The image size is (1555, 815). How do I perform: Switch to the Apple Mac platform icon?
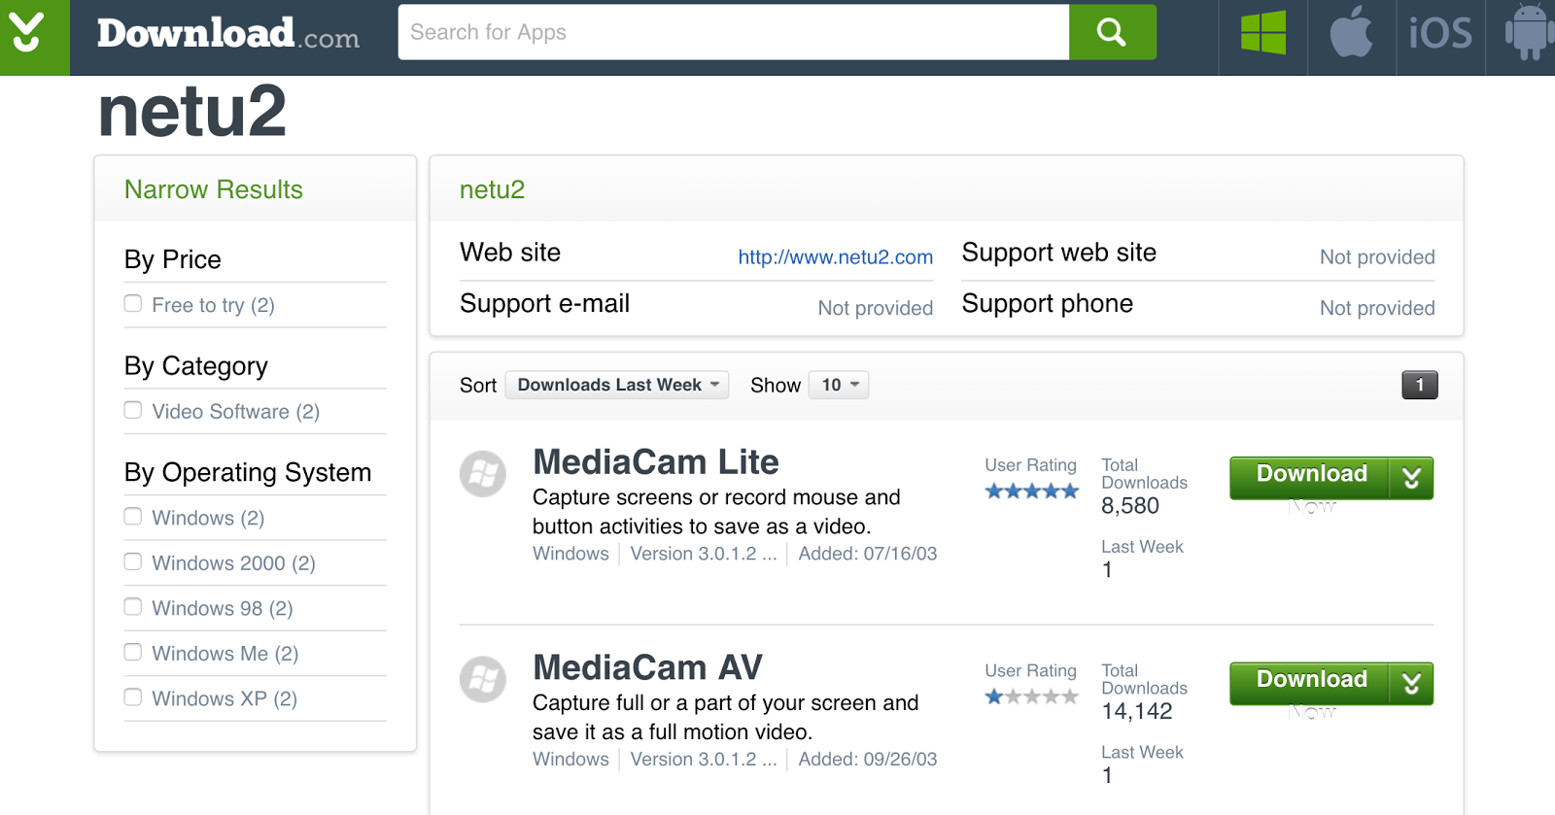click(x=1352, y=32)
